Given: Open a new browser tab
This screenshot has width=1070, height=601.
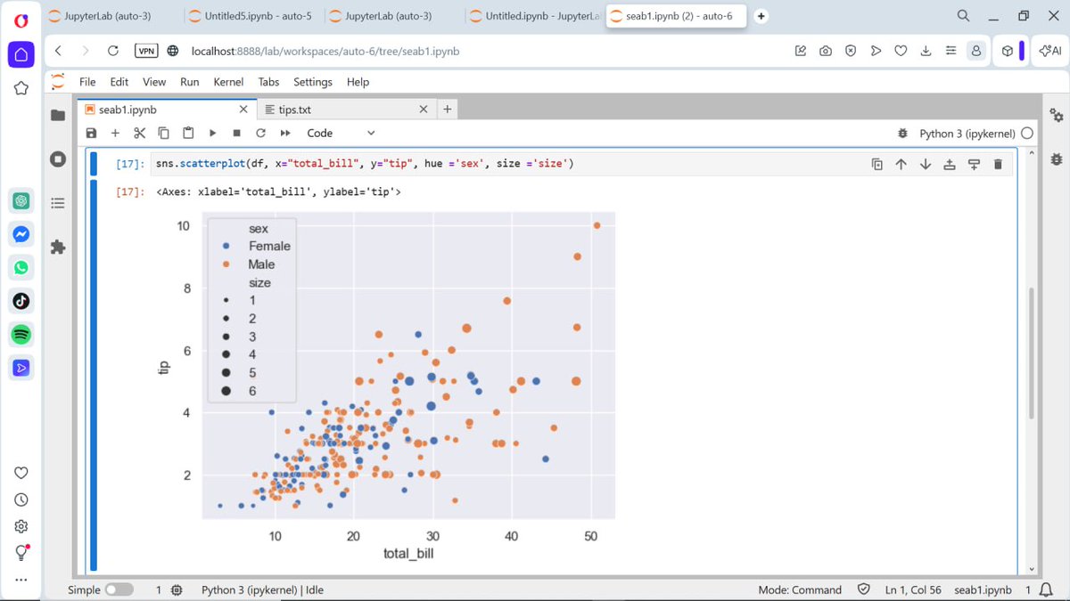Looking at the screenshot, I should (761, 16).
